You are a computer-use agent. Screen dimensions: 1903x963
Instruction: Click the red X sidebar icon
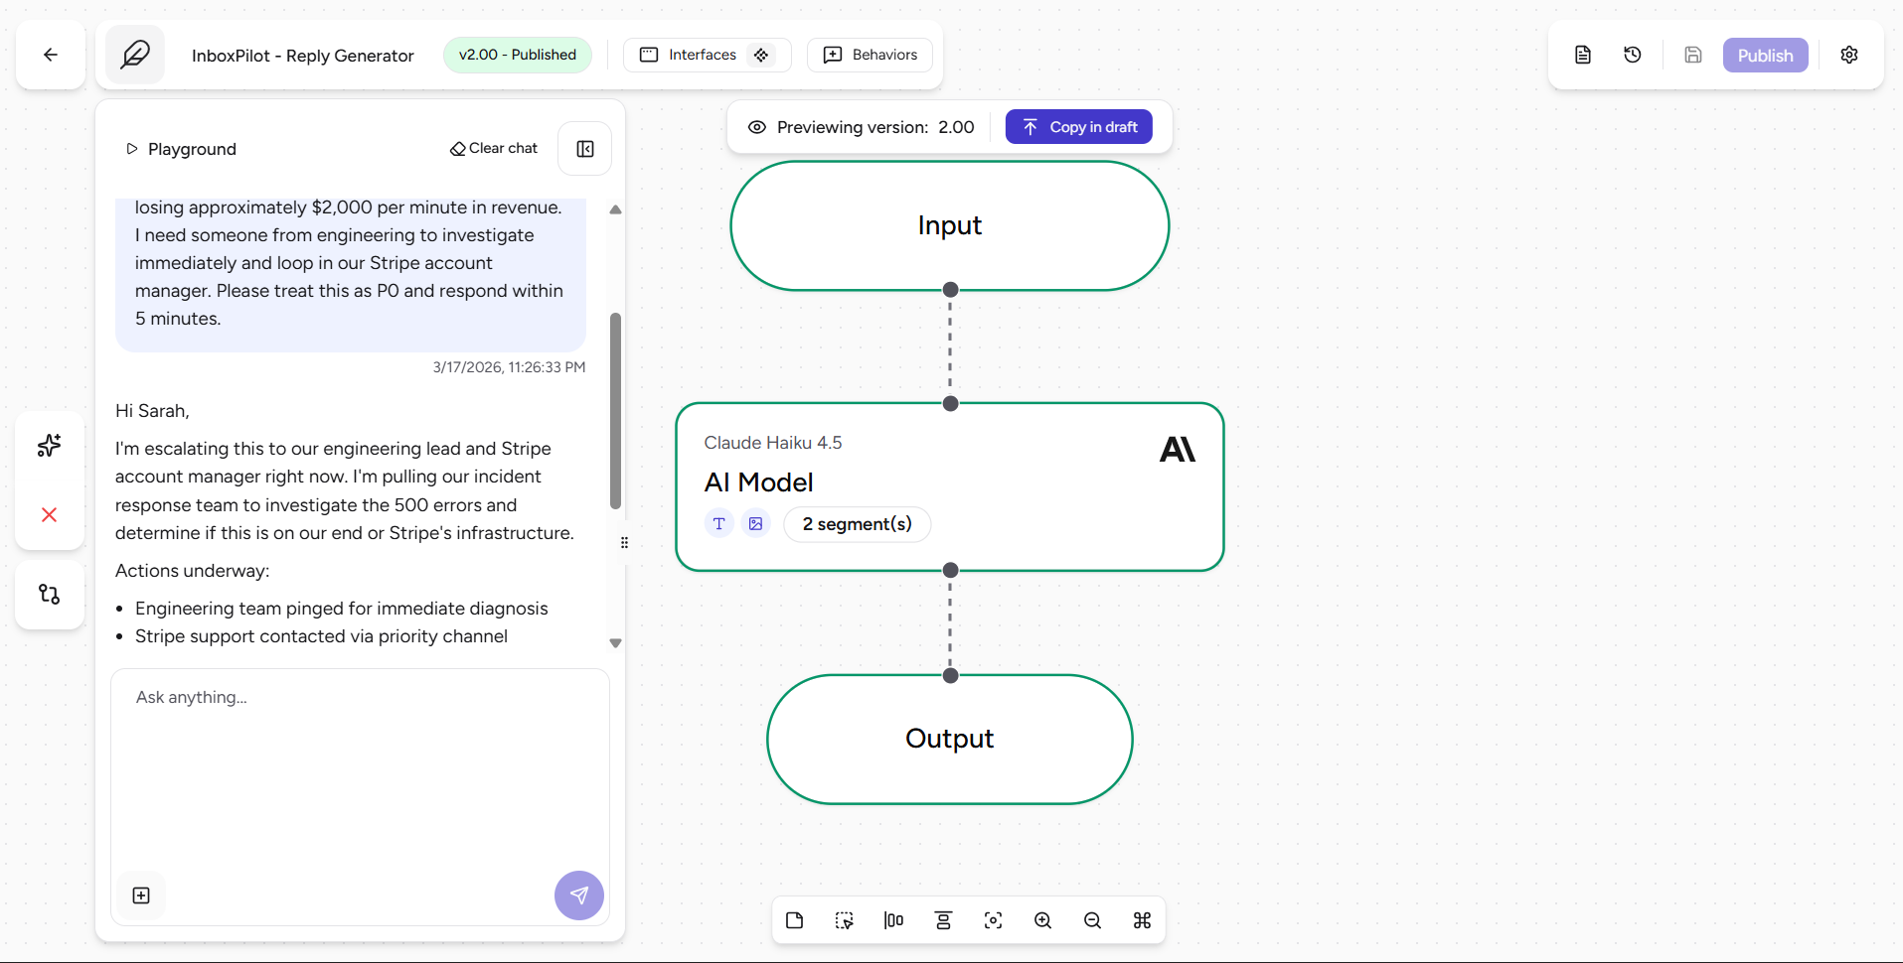point(49,514)
